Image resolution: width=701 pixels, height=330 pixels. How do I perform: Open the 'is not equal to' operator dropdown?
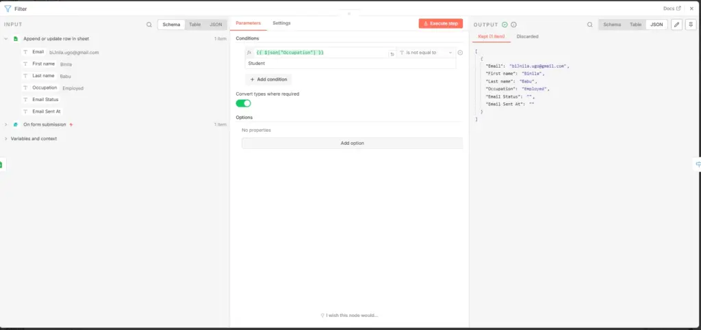click(426, 53)
